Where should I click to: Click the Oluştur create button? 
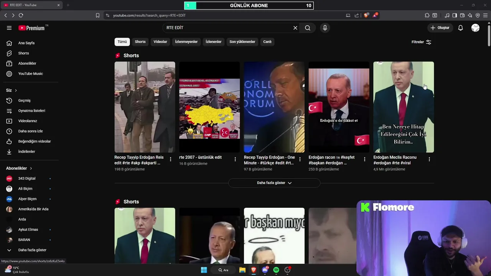click(x=440, y=28)
